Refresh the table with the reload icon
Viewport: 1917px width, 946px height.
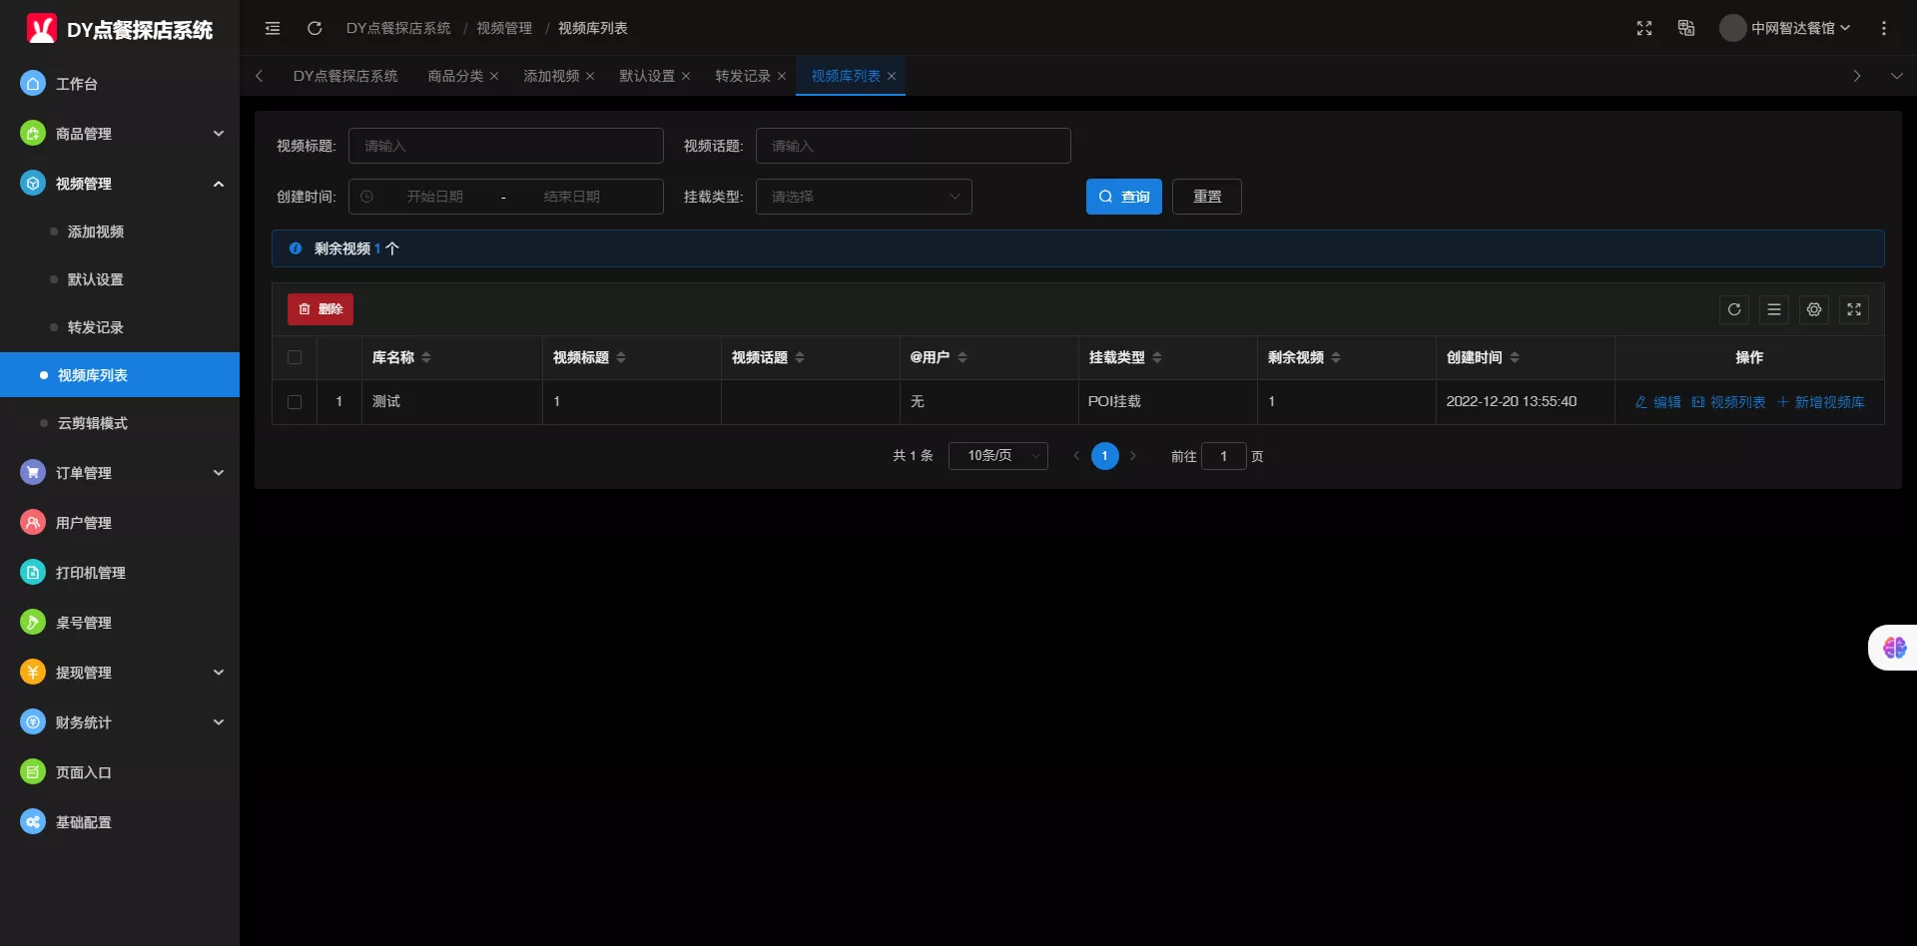click(1734, 309)
